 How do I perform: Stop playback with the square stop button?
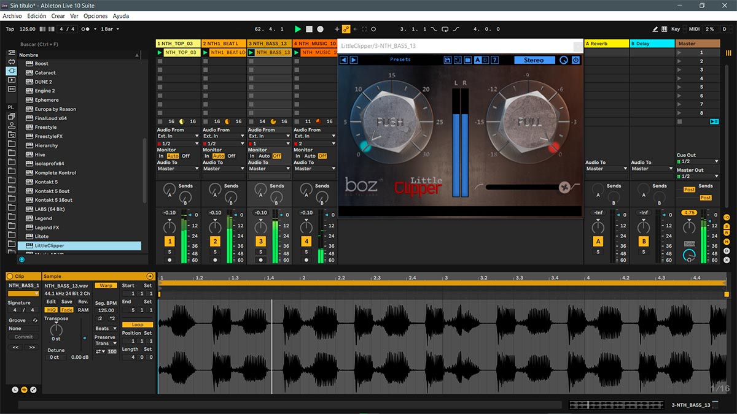click(309, 29)
